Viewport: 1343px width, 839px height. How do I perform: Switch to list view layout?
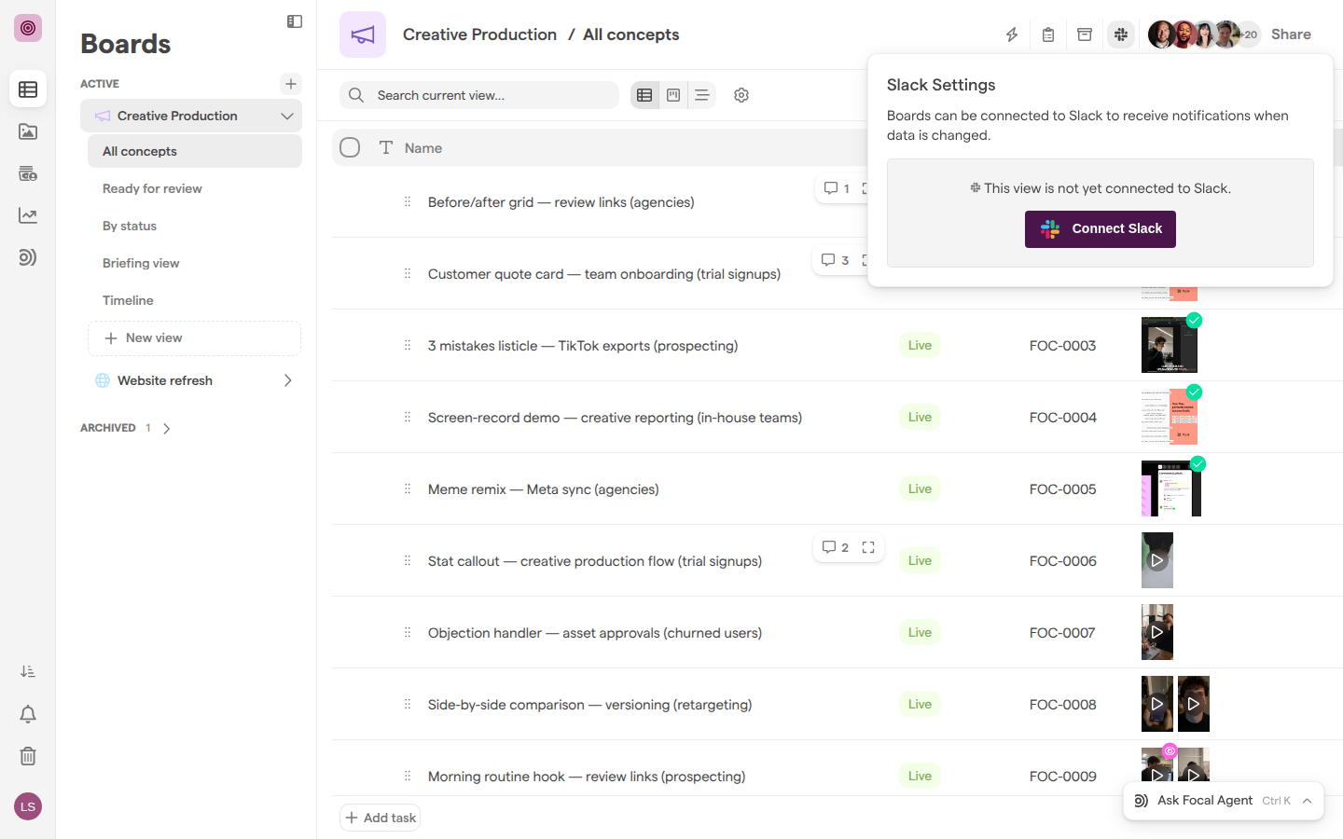702,95
